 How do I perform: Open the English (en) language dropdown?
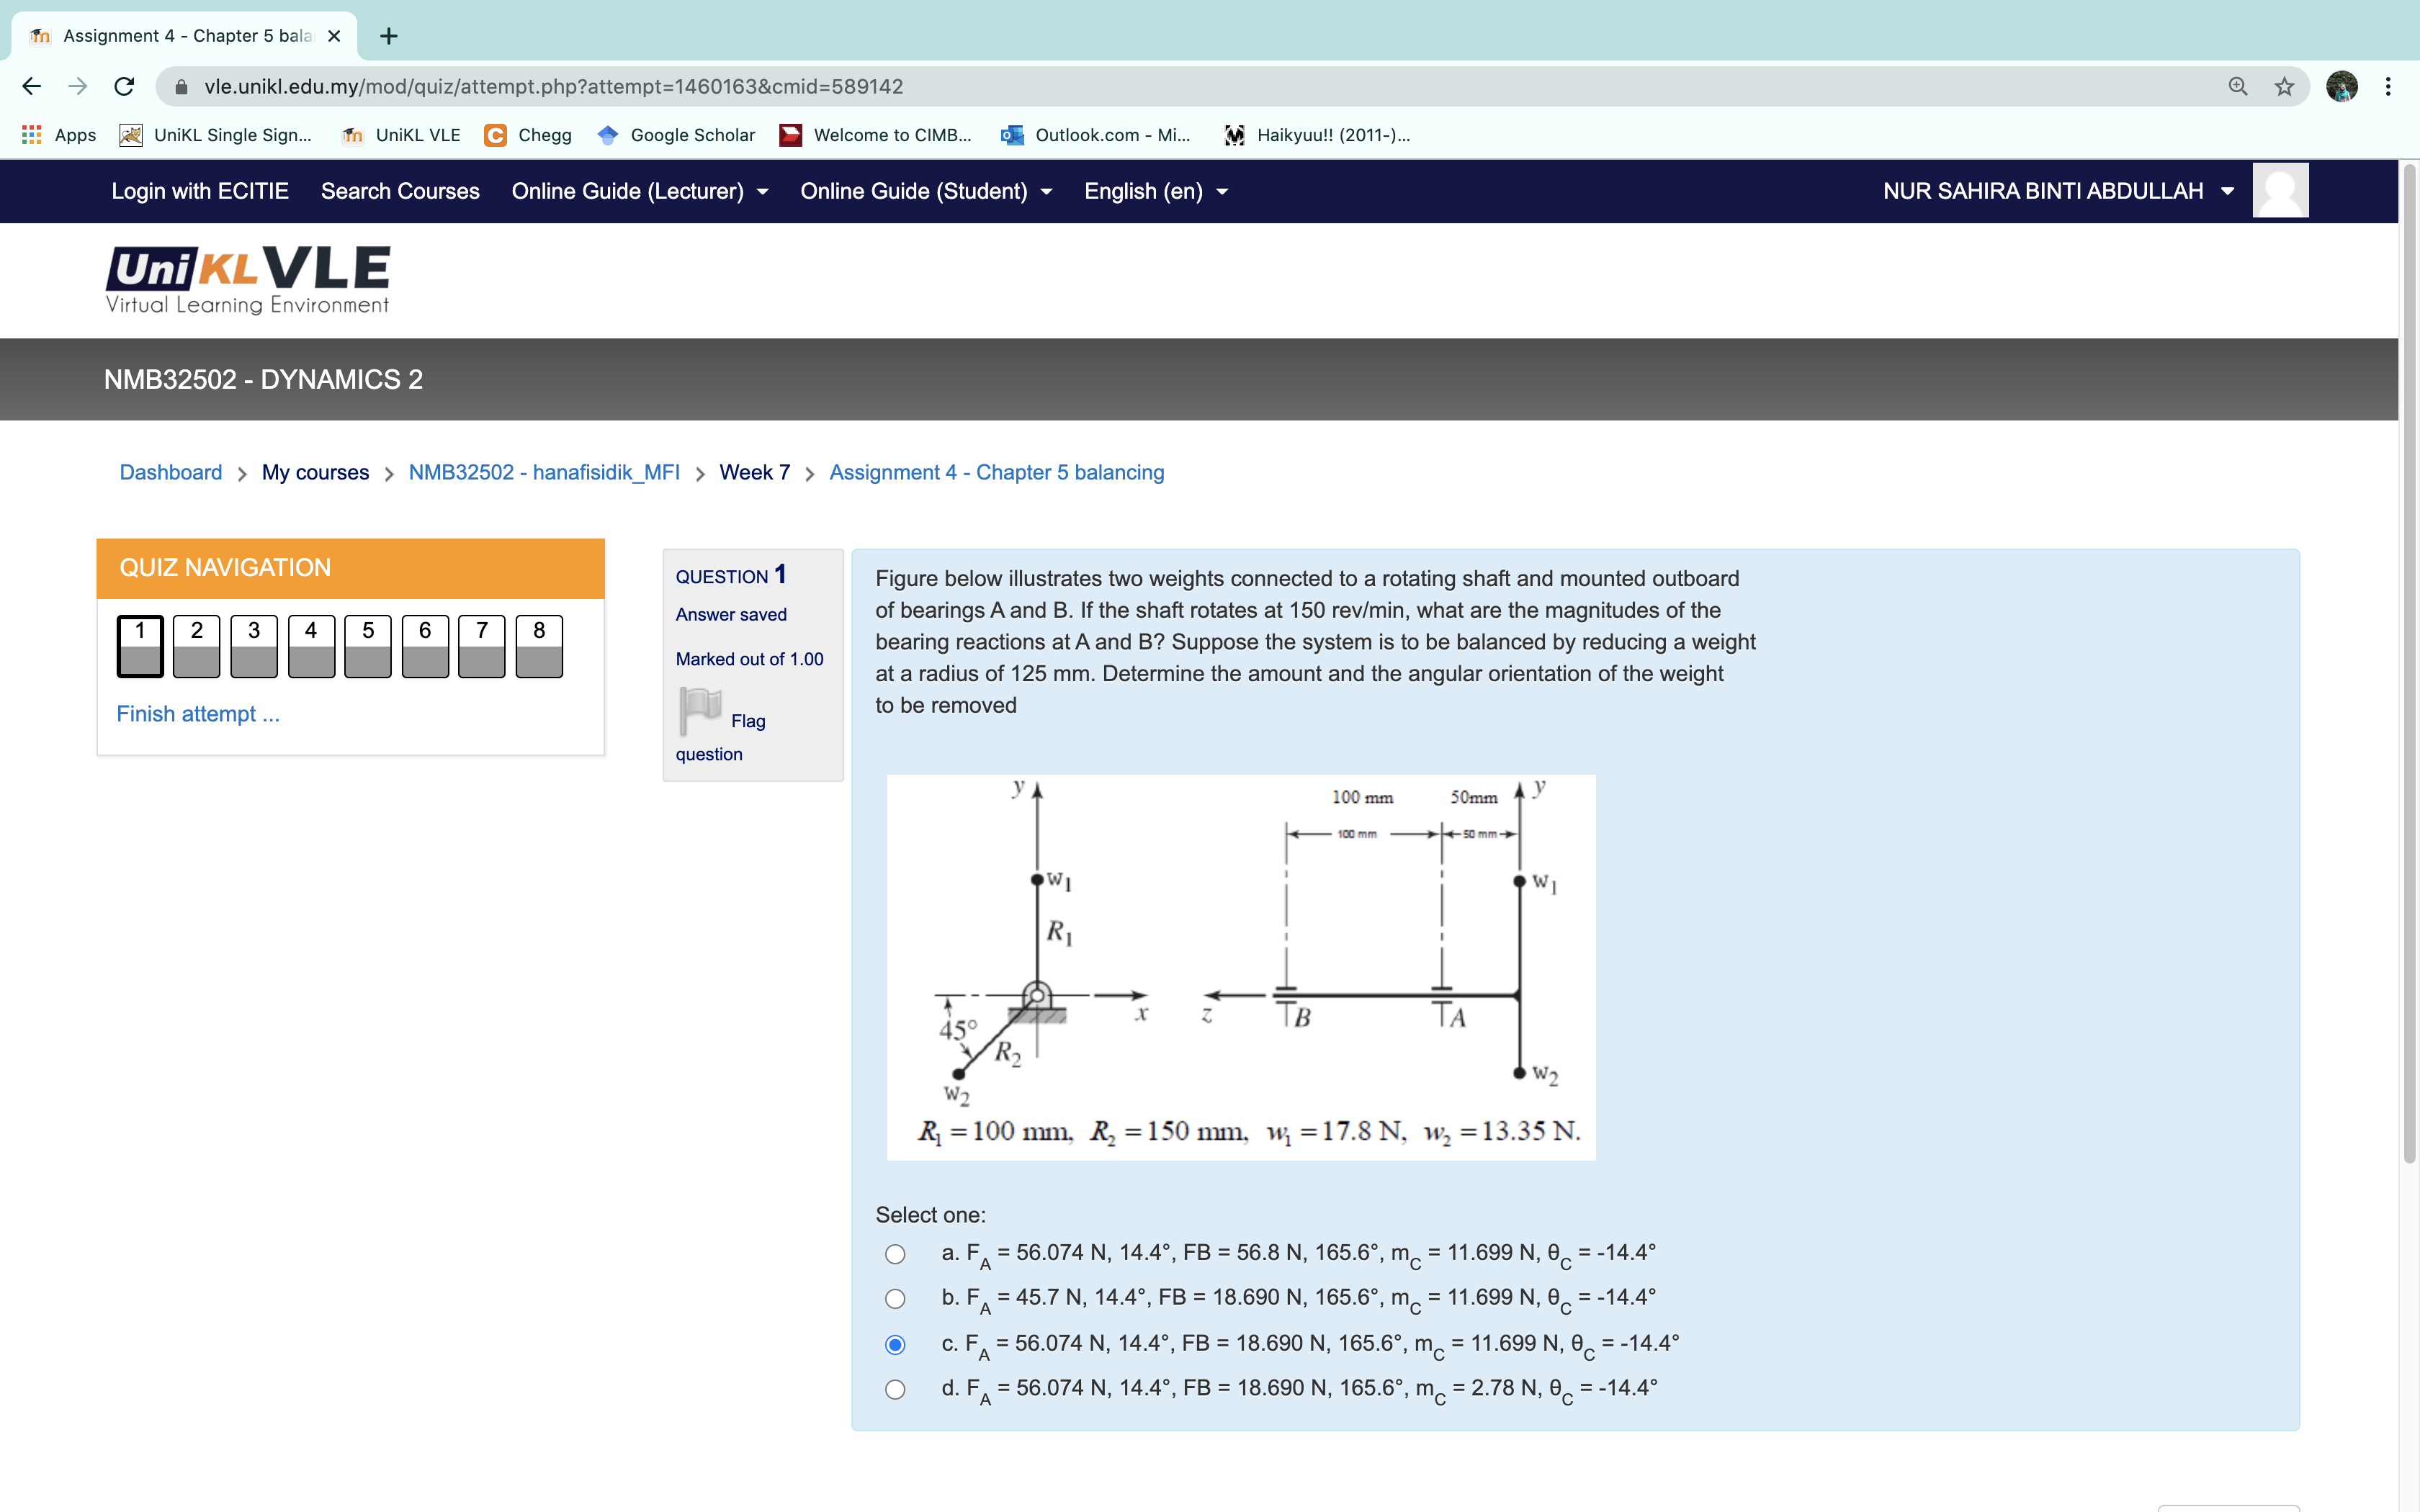click(x=1156, y=191)
